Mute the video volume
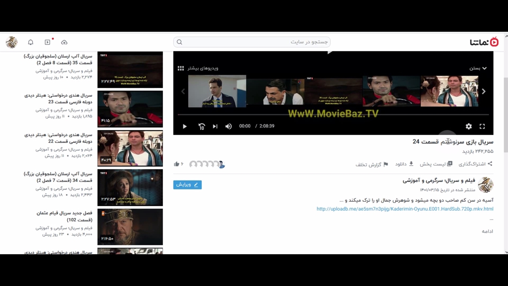 coord(229,126)
